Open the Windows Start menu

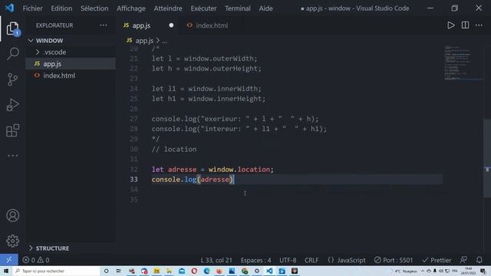(6, 271)
